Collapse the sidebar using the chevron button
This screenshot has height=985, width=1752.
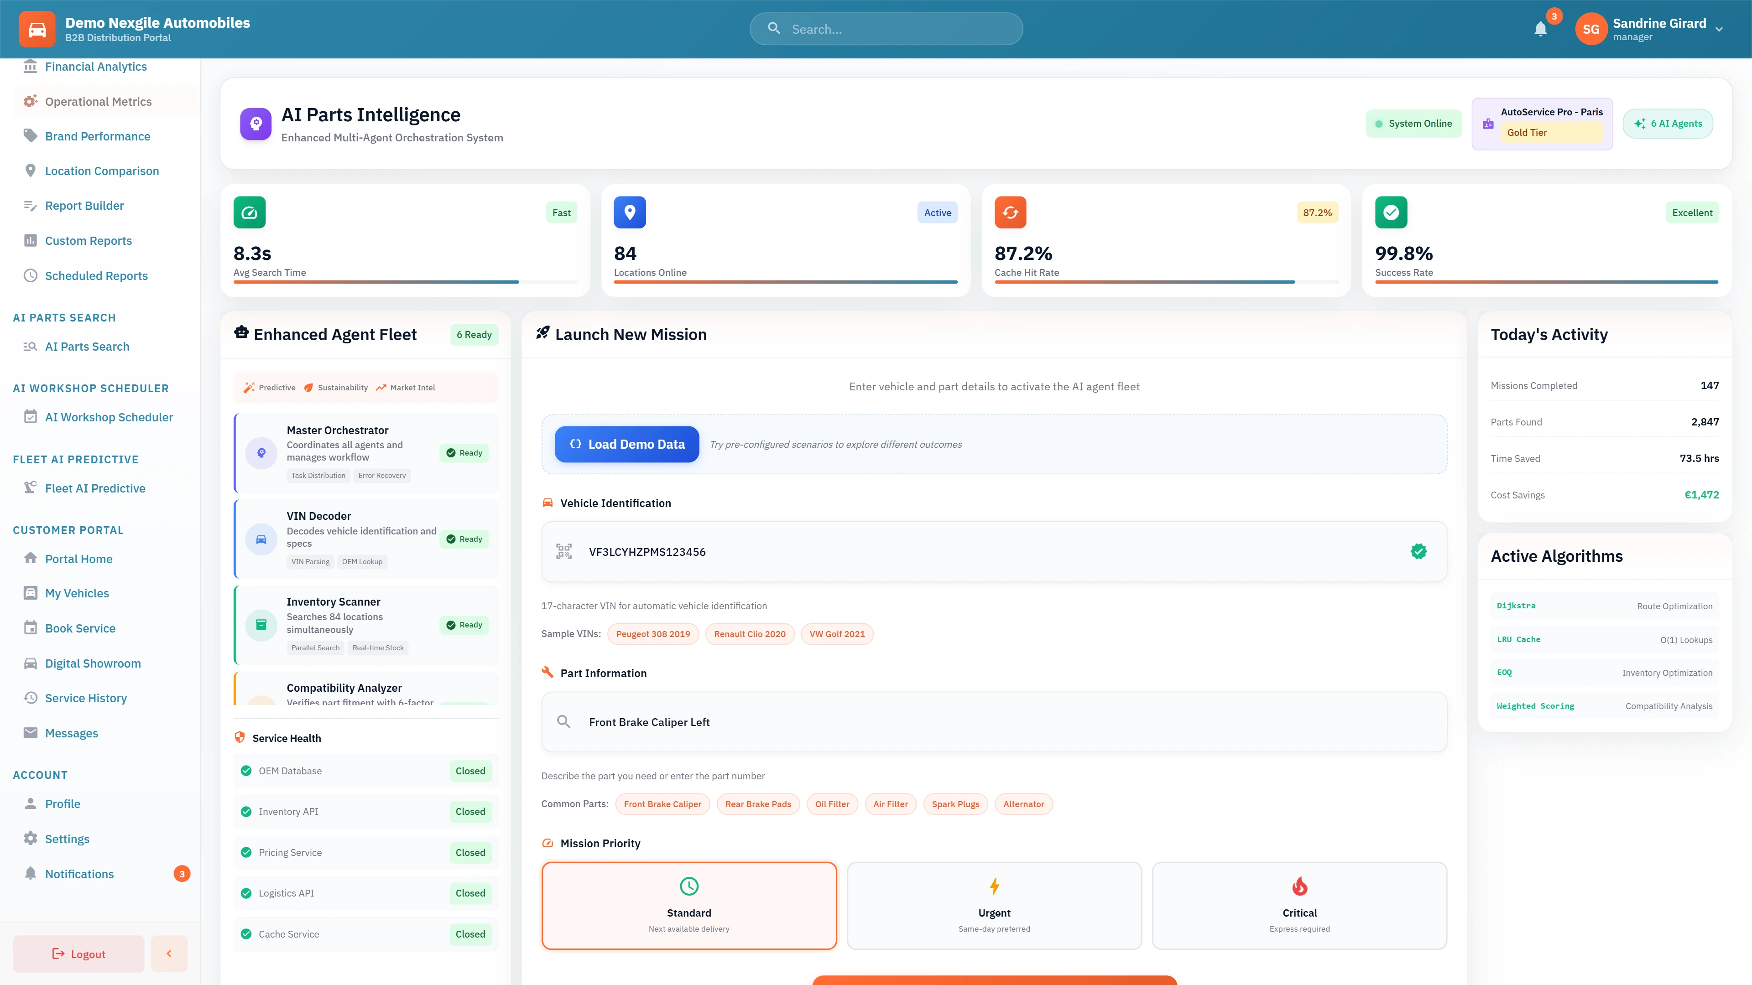point(169,953)
